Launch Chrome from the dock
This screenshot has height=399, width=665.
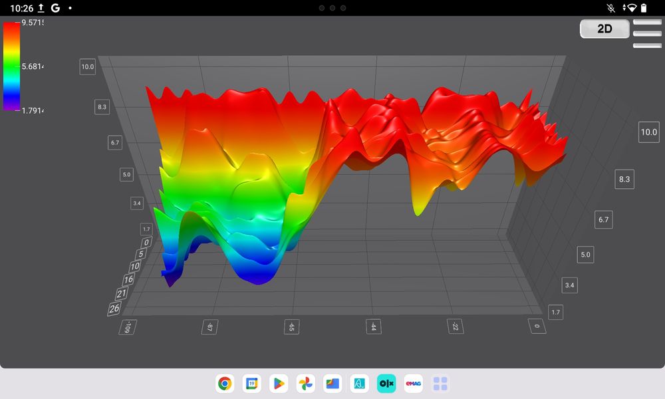pyautogui.click(x=225, y=384)
